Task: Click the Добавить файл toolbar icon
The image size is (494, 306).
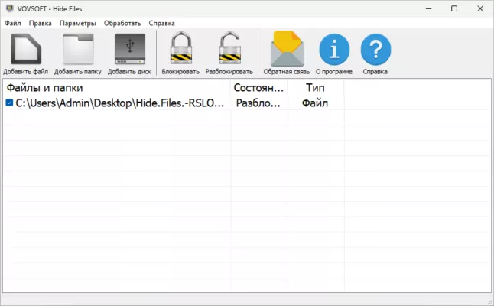Action: [x=26, y=49]
